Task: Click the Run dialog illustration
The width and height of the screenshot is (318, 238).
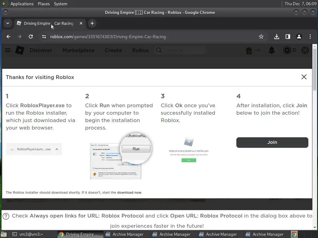Action: pos(121,156)
